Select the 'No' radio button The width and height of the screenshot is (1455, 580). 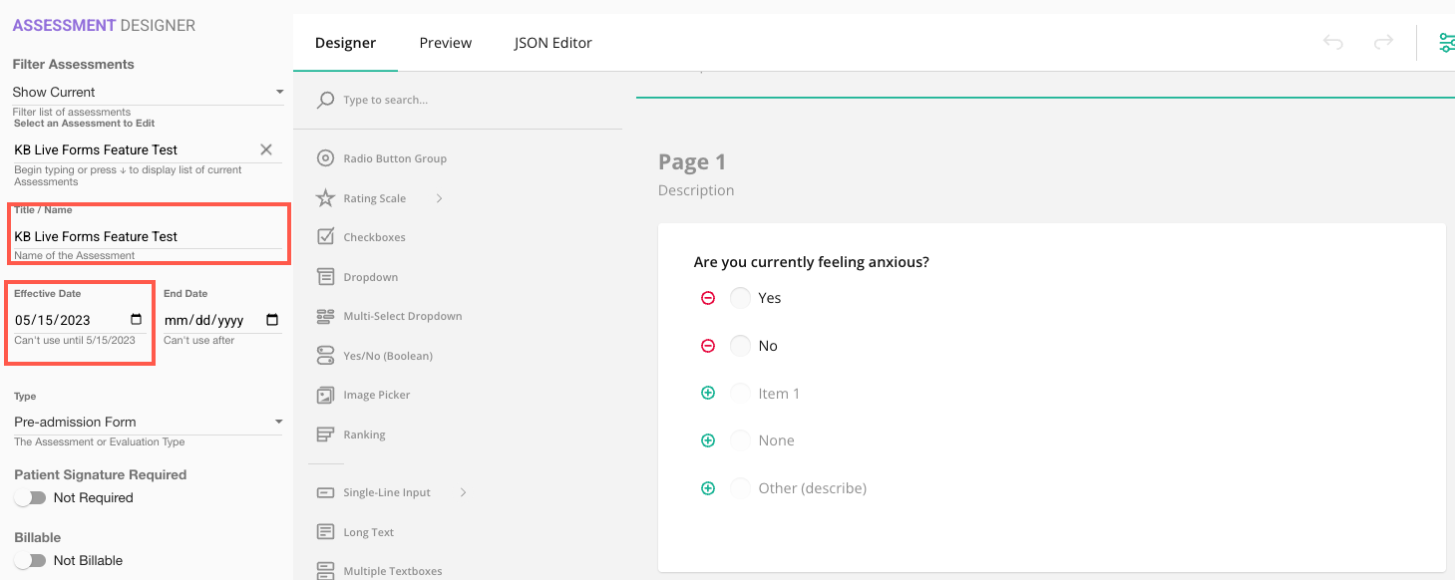point(740,346)
